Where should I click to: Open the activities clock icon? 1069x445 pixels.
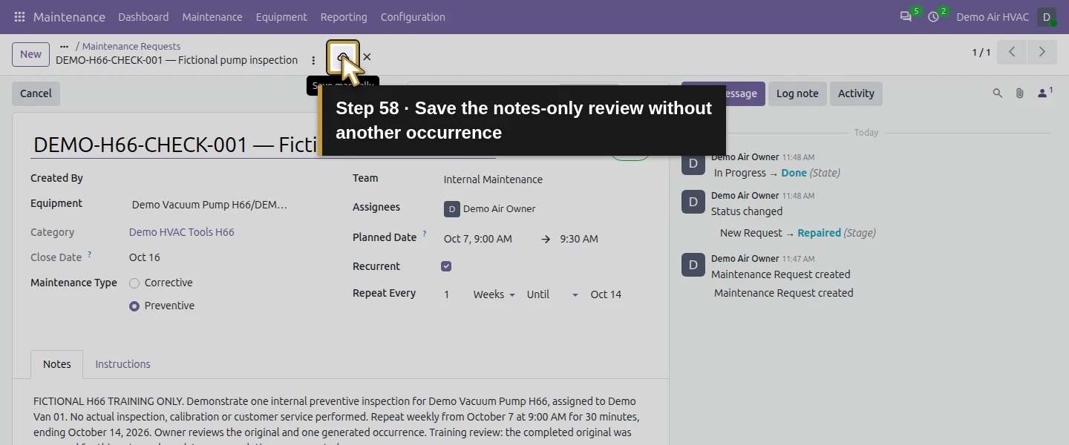click(x=933, y=16)
